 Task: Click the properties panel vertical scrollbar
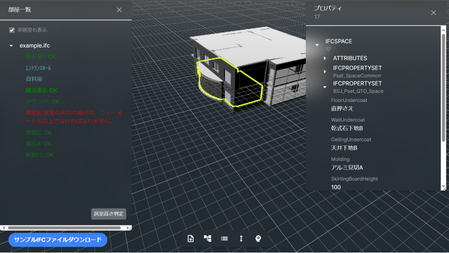pyautogui.click(x=444, y=87)
